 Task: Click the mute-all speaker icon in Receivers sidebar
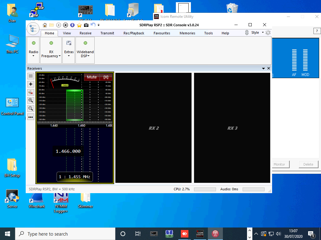31,92
